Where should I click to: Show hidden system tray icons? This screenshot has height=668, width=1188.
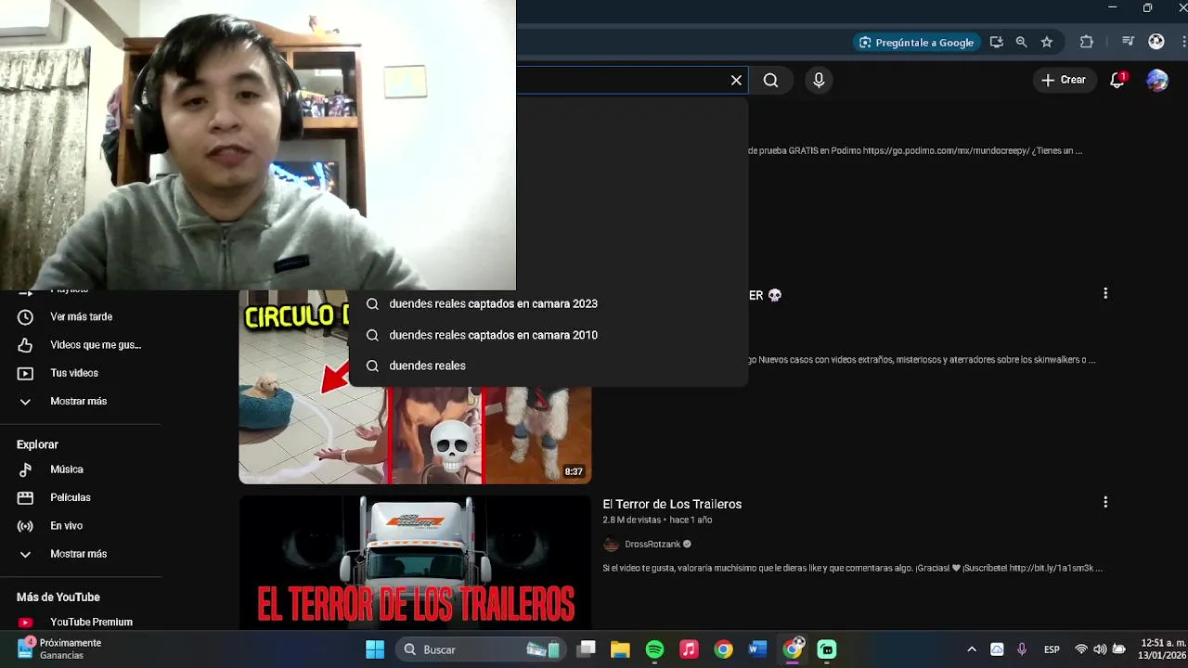click(972, 649)
